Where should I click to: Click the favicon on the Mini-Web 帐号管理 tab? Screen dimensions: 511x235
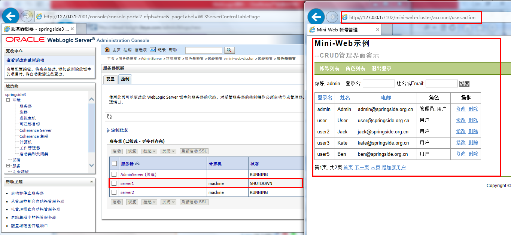(x=312, y=30)
